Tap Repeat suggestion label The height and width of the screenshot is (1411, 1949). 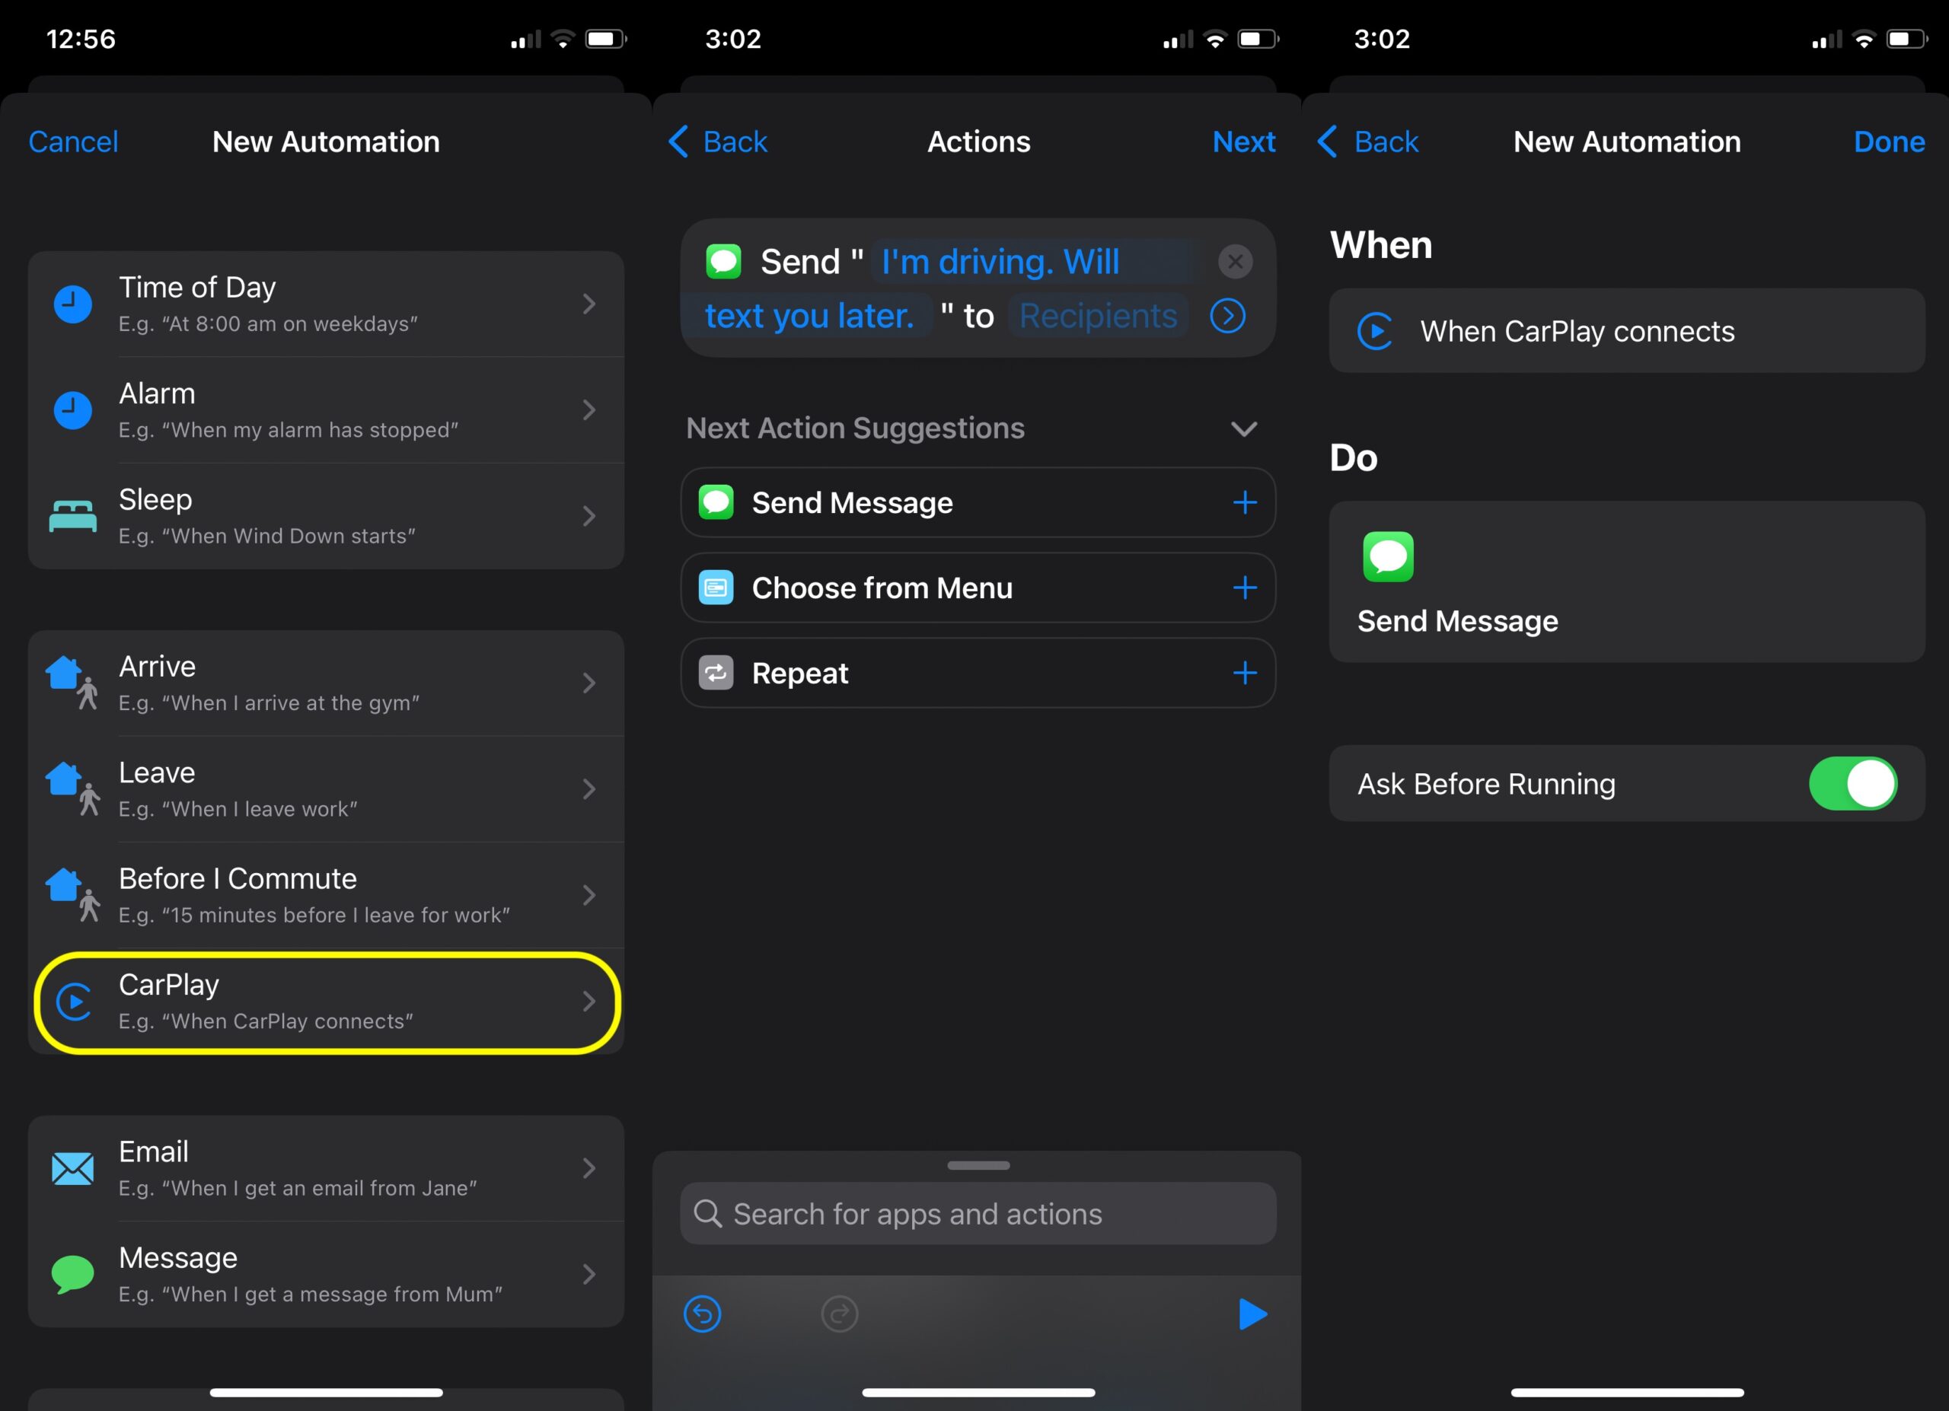point(800,674)
